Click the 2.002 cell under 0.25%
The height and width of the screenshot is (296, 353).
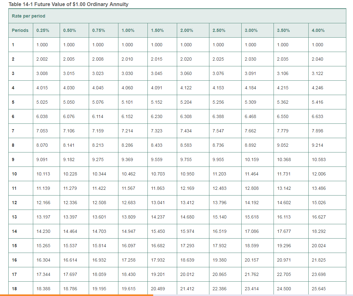tap(42, 59)
